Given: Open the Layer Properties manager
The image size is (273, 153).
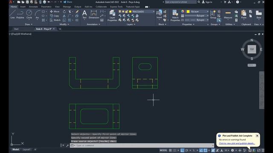Looking at the screenshot, I should click(x=112, y=16).
